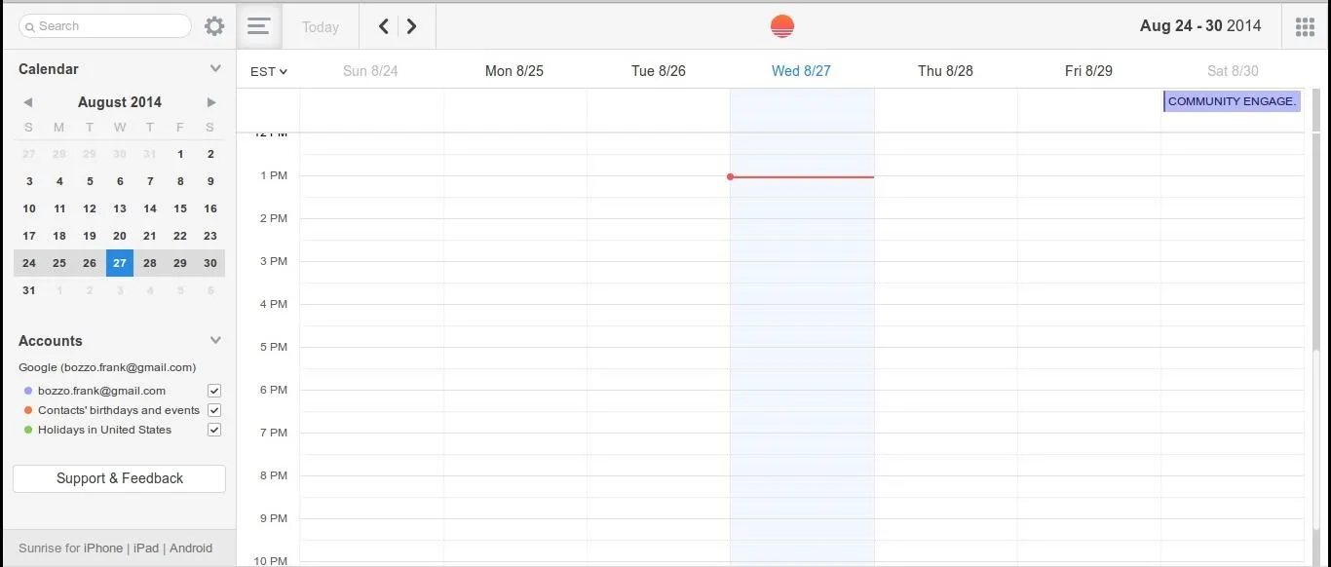Image resolution: width=1331 pixels, height=567 pixels.
Task: Open the purple COMMUNITY ENGAGE. event
Action: coord(1233,101)
